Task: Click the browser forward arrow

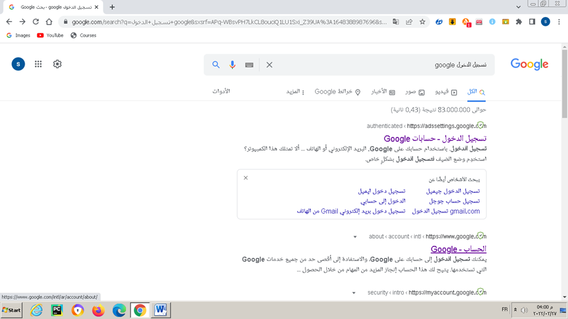Action: tap(23, 21)
